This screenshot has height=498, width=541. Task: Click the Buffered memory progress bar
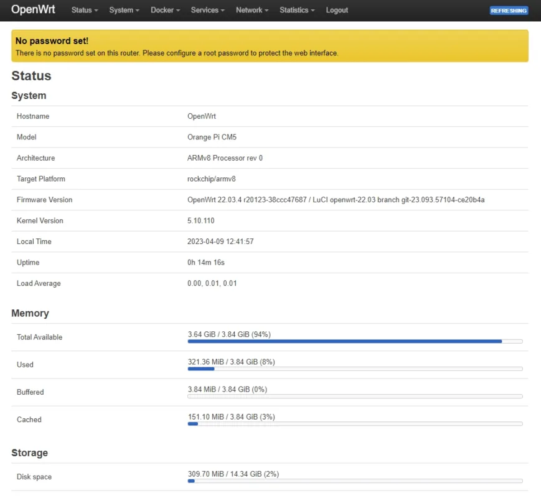[x=355, y=397]
